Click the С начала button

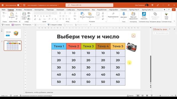pyautogui.click(x=6, y=25)
